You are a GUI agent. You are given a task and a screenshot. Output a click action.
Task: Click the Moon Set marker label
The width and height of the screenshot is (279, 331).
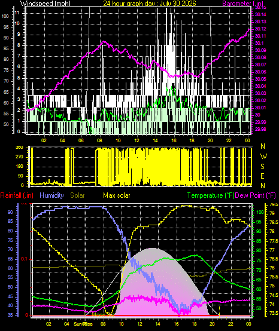(104, 315)
